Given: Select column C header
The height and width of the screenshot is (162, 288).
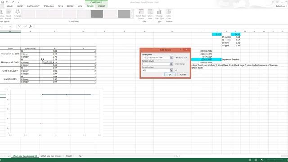Looking at the screenshot, I should [55, 31].
